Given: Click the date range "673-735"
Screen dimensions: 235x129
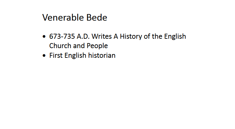Looking at the screenshot, I should coord(62,37).
